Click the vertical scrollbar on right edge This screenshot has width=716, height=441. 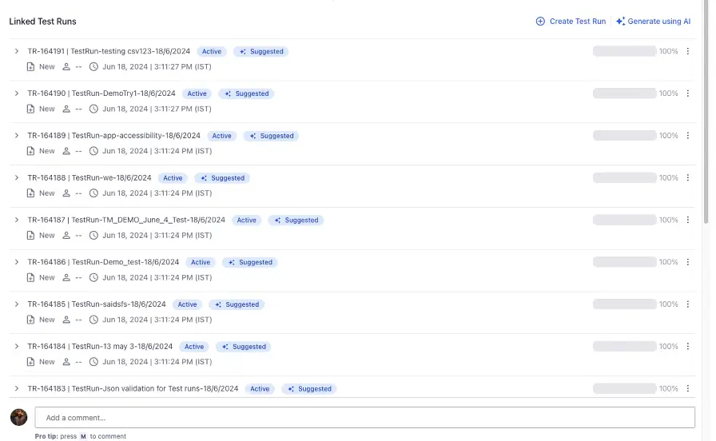[706, 120]
